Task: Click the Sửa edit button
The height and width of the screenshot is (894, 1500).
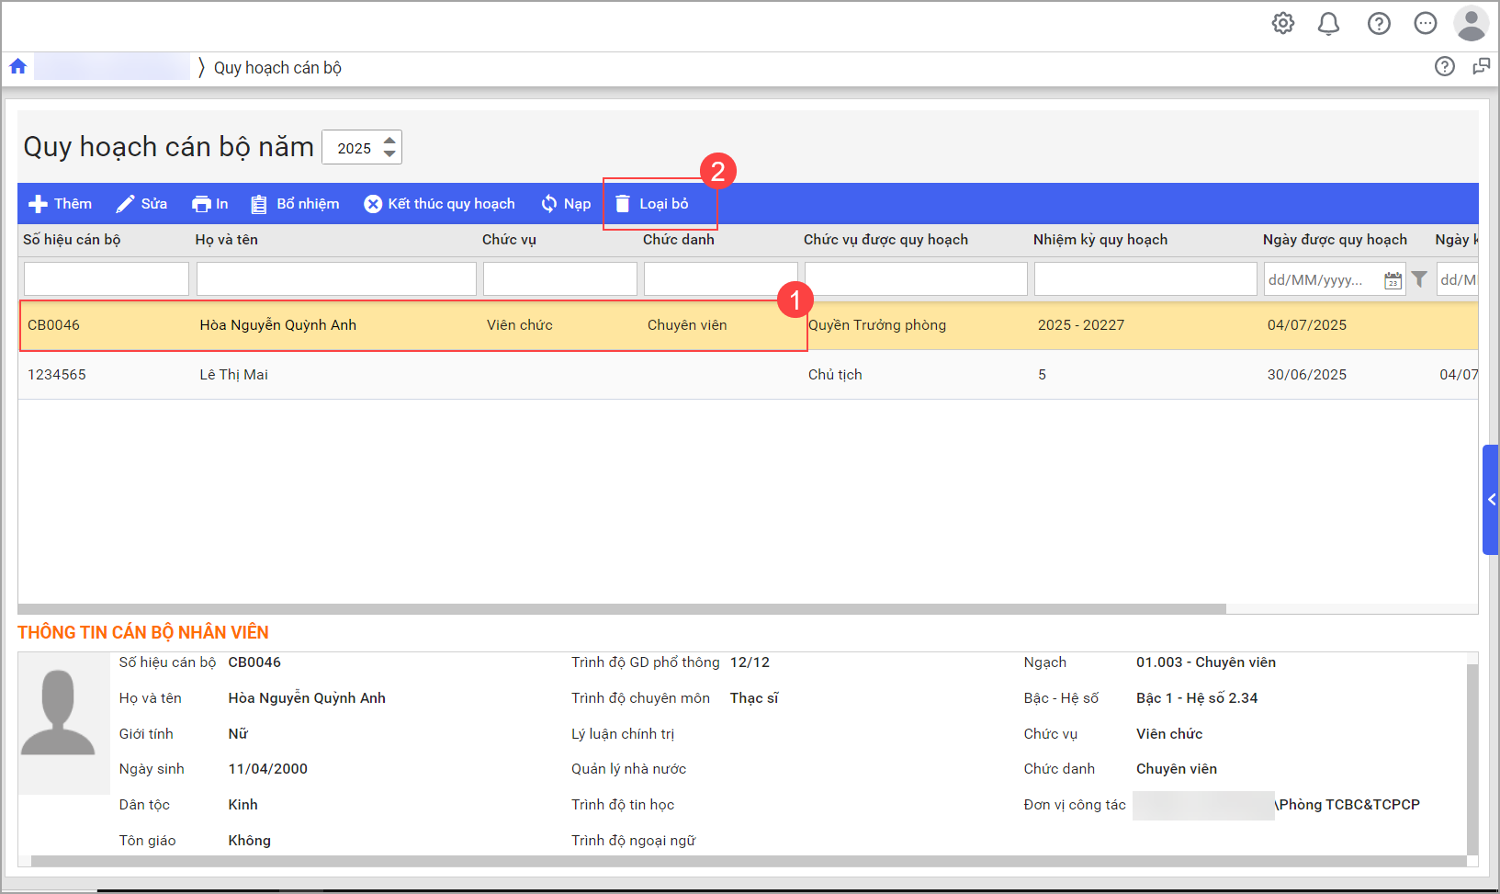Action: [x=141, y=204]
